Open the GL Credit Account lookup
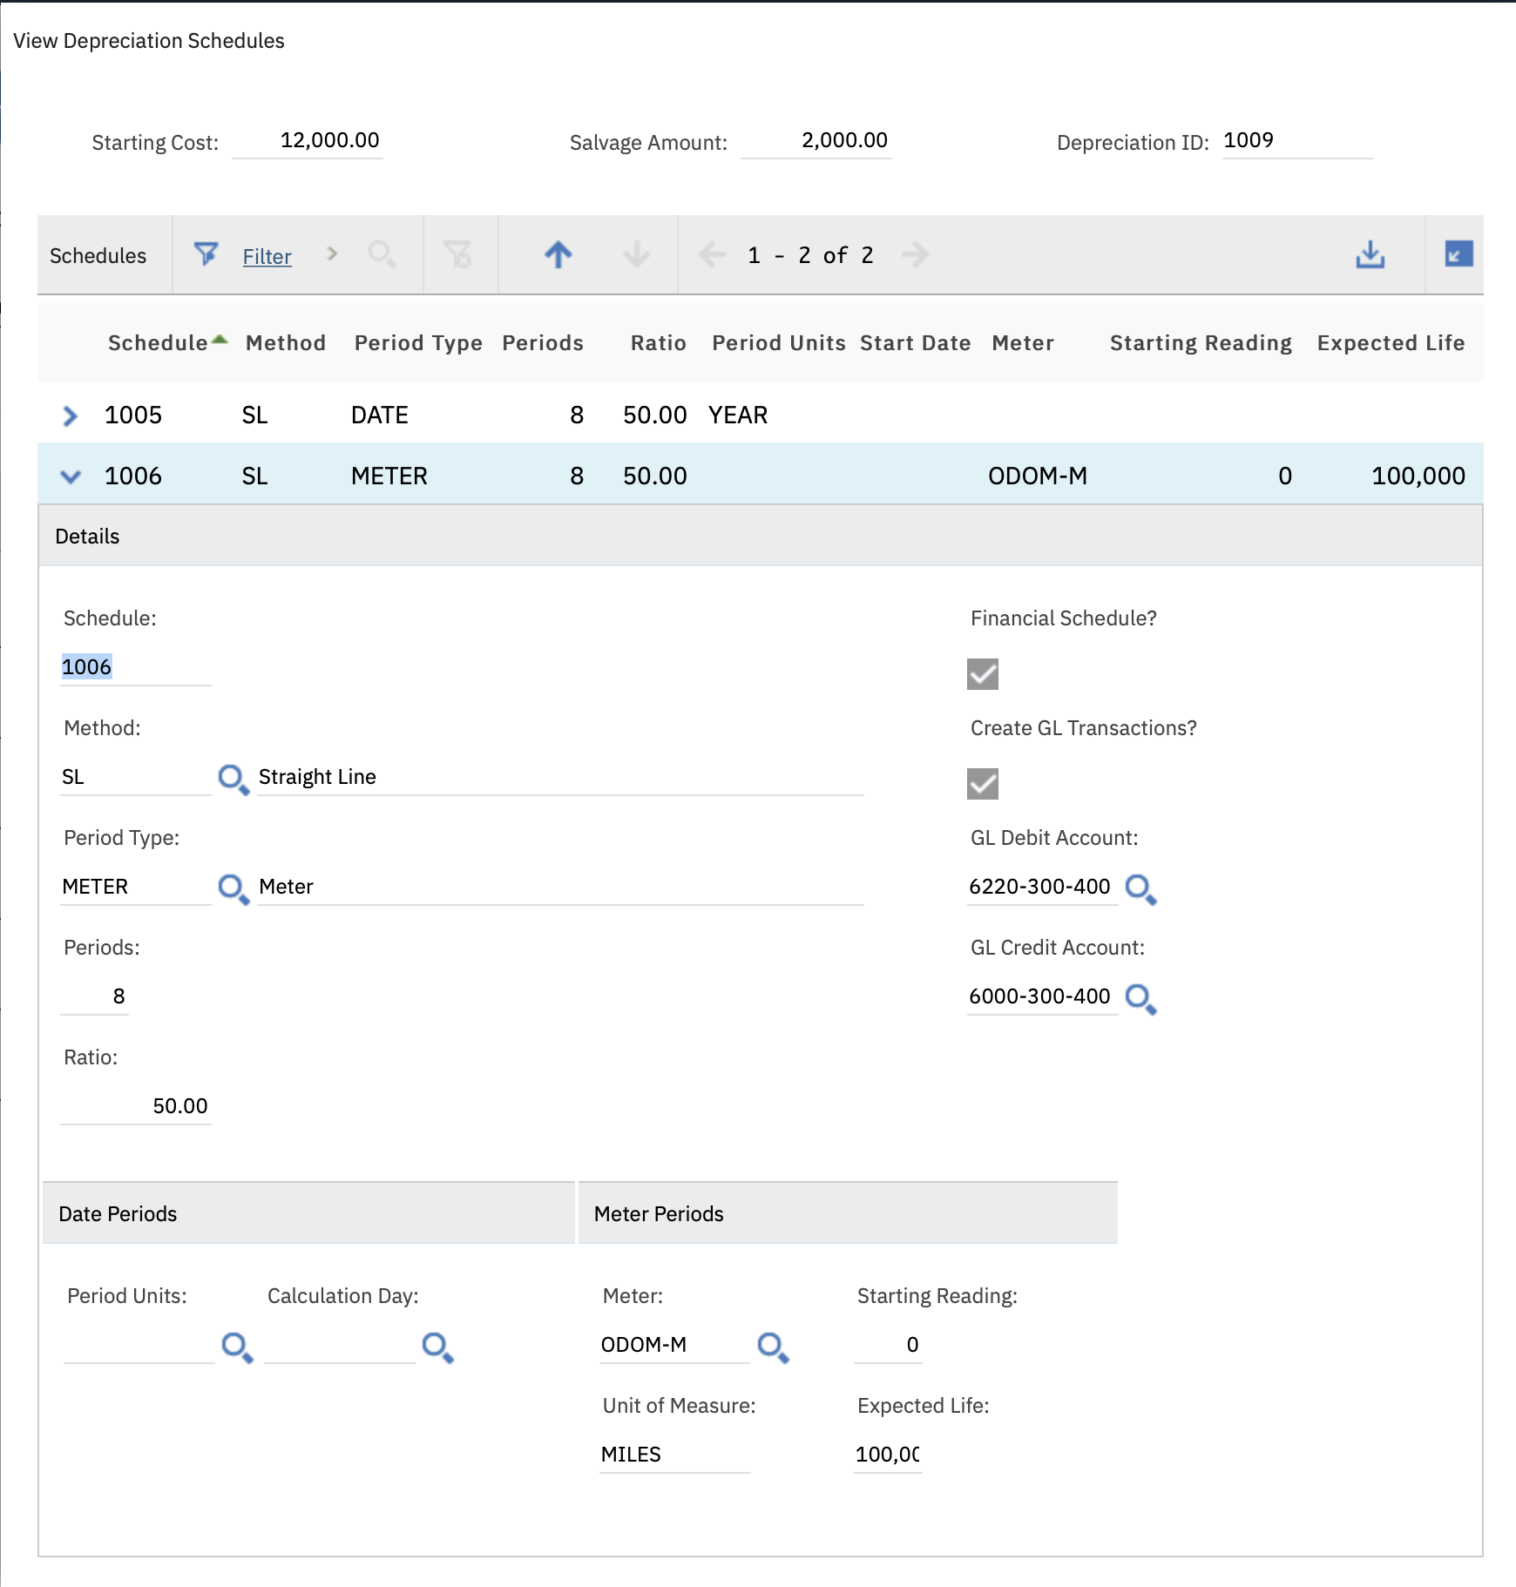1516x1587 pixels. (1141, 1000)
